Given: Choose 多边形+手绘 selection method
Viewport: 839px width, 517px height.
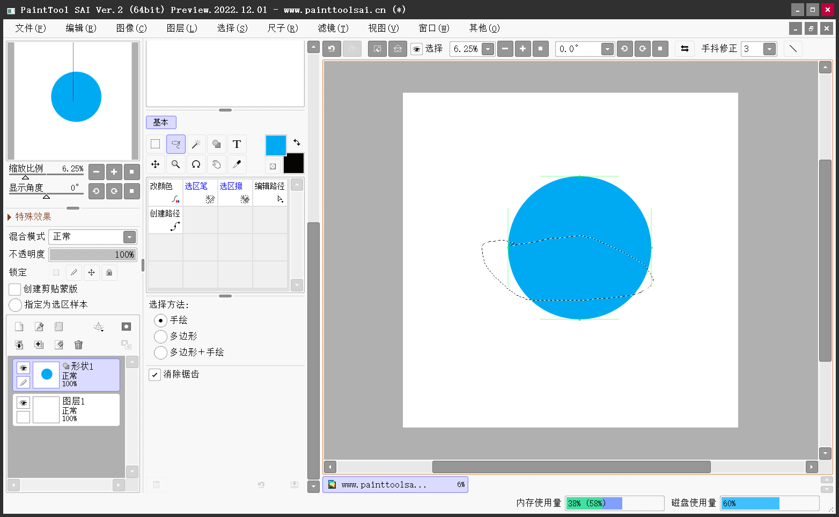Looking at the screenshot, I should (x=160, y=353).
